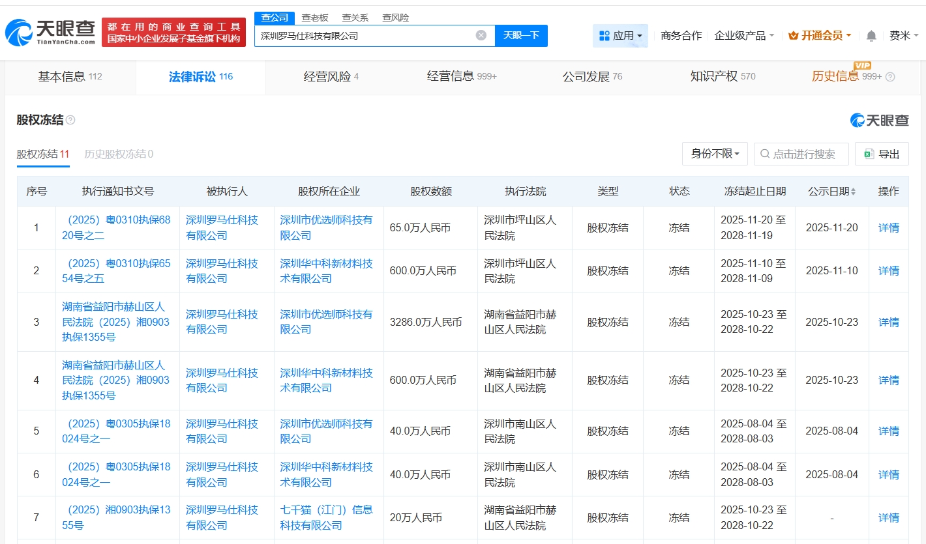The height and width of the screenshot is (544, 926).
Task: Clear the search box with the X icon
Action: point(481,36)
